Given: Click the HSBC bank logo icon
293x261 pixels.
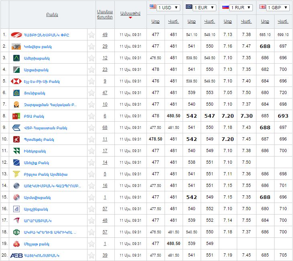Looking at the screenshot, I should (16, 81).
